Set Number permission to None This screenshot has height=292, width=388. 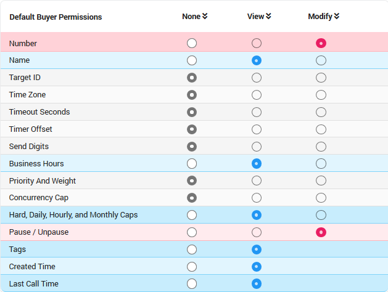[x=192, y=43]
